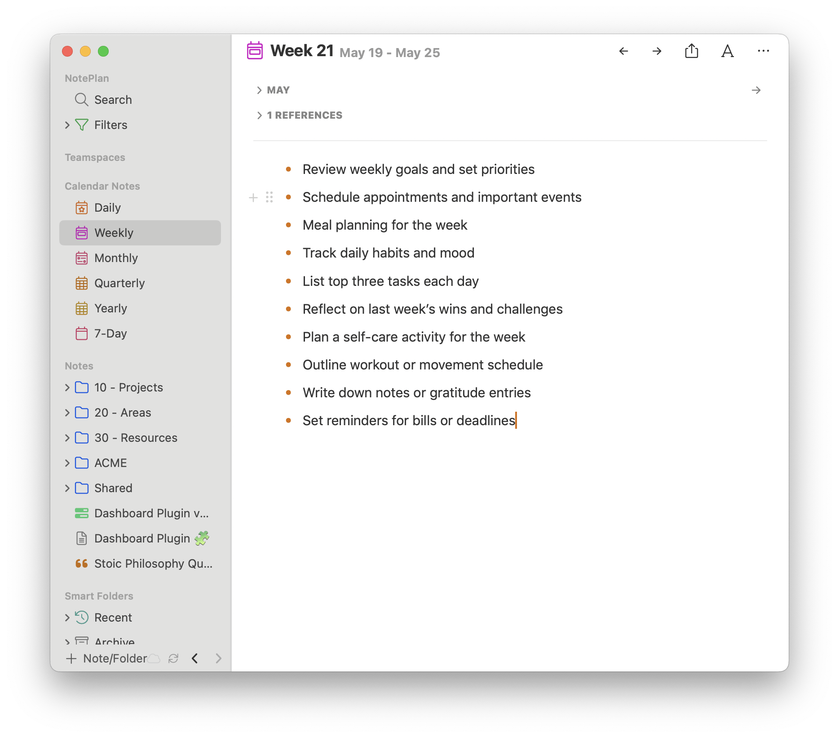Click bullet of Meal planning for the week
The height and width of the screenshot is (738, 839).
[288, 225]
